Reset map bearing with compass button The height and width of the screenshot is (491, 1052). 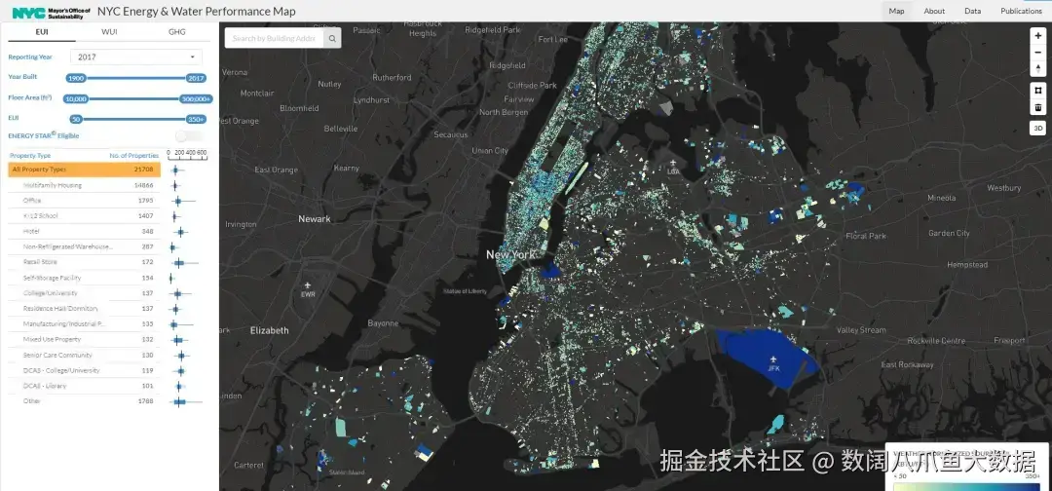point(1038,68)
